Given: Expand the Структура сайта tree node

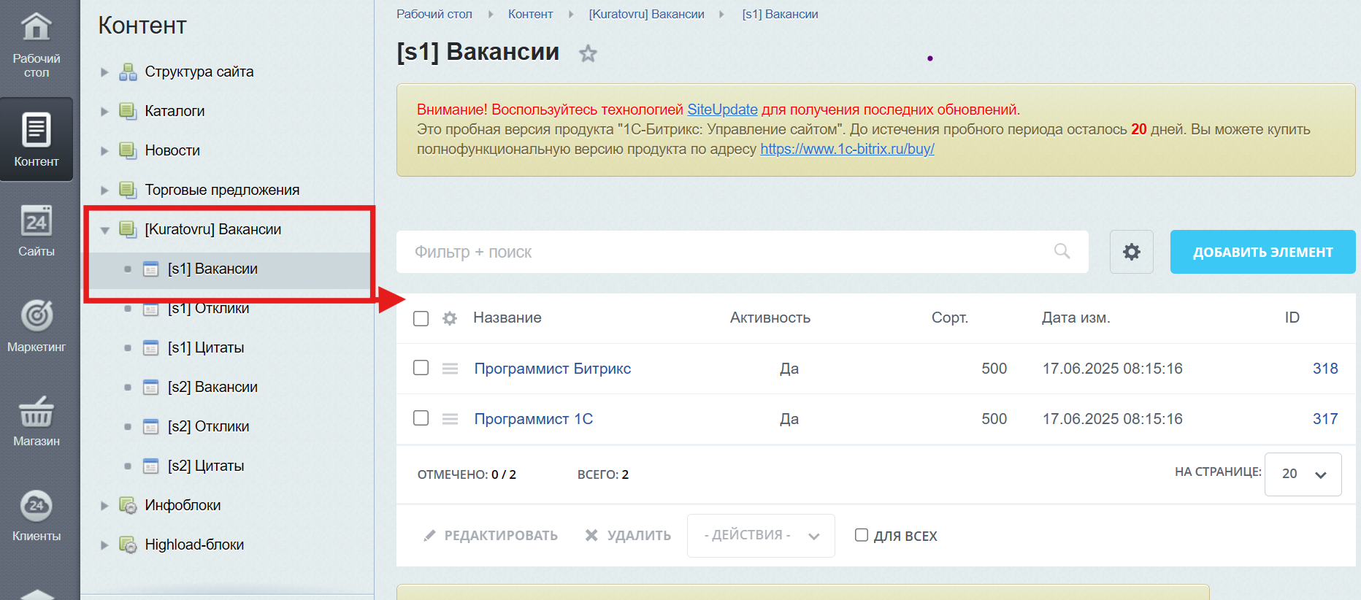Looking at the screenshot, I should click(x=104, y=72).
